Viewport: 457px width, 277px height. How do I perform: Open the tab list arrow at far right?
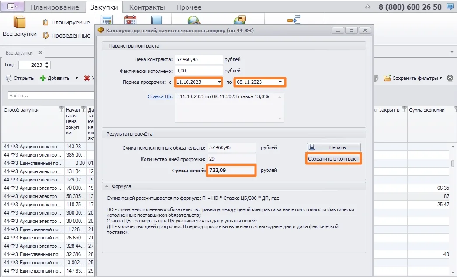point(452,52)
